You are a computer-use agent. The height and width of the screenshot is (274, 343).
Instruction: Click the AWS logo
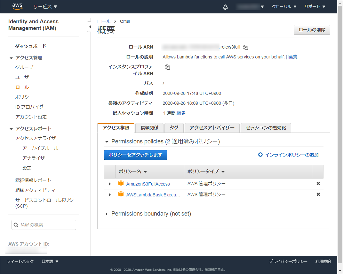point(17,7)
